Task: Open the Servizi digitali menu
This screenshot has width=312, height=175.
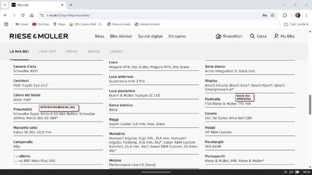Action: coord(150,36)
